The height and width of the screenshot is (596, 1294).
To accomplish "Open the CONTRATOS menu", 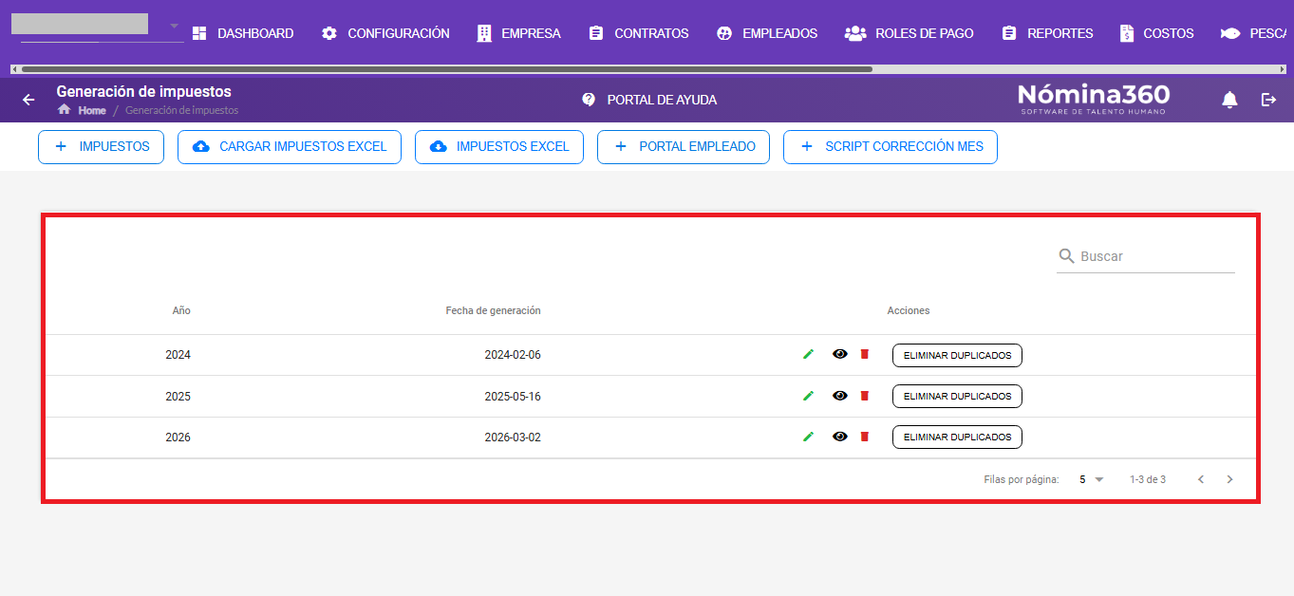I will (x=639, y=33).
